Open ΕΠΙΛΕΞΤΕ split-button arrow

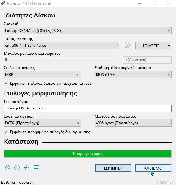pyautogui.click(x=169, y=46)
